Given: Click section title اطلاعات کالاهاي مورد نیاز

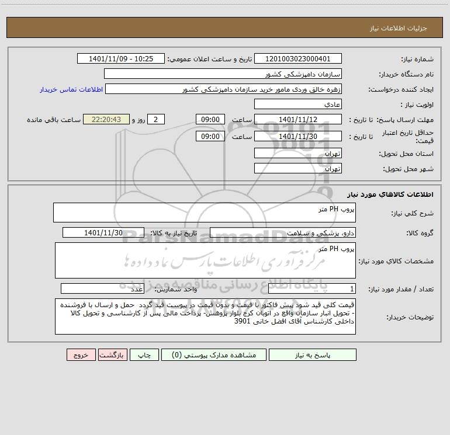Looking at the screenshot, I should [390, 194].
